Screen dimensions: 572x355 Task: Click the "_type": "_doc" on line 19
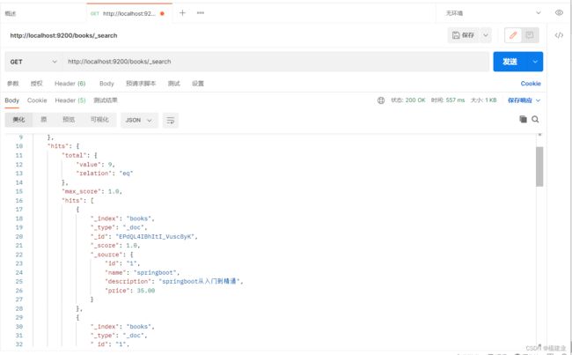point(119,227)
